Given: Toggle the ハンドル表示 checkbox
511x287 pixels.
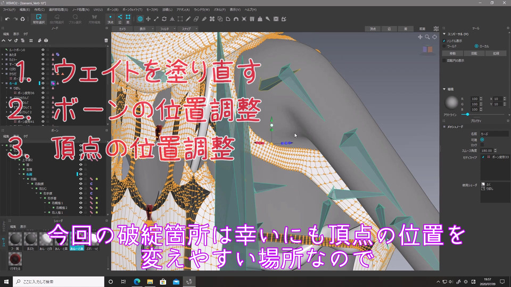Looking at the screenshot, I should [x=444, y=41].
